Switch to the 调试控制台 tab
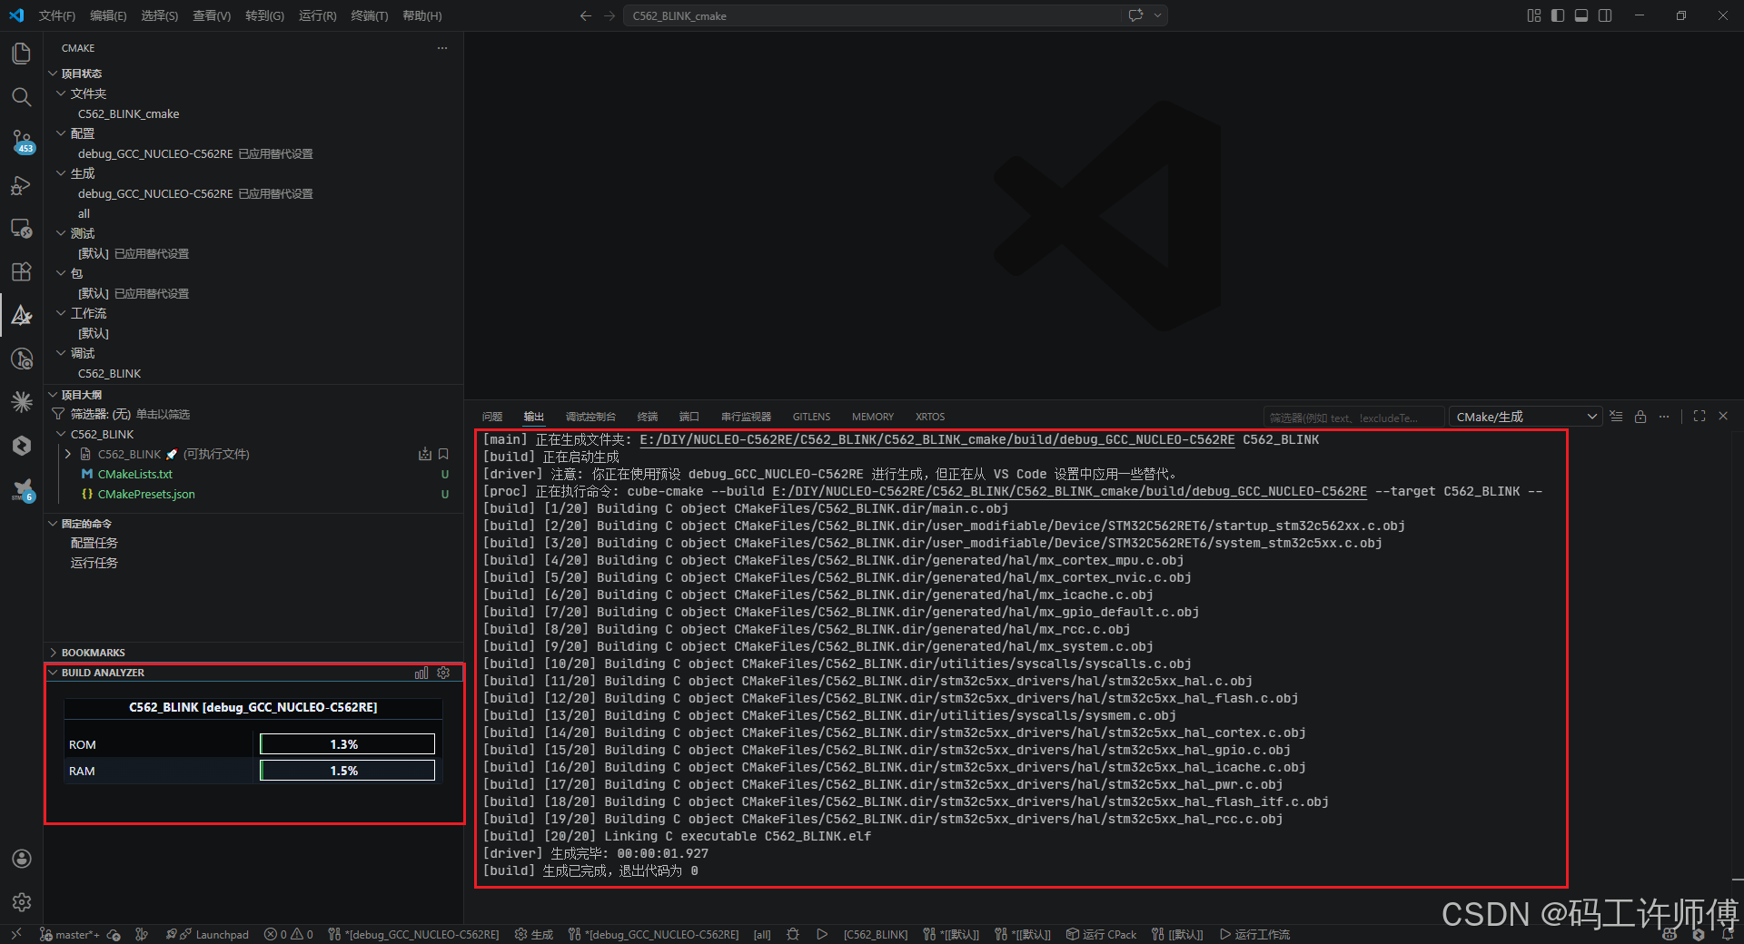 coord(590,417)
